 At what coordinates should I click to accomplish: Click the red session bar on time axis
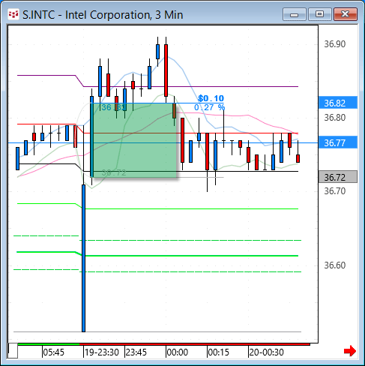tap(195, 344)
